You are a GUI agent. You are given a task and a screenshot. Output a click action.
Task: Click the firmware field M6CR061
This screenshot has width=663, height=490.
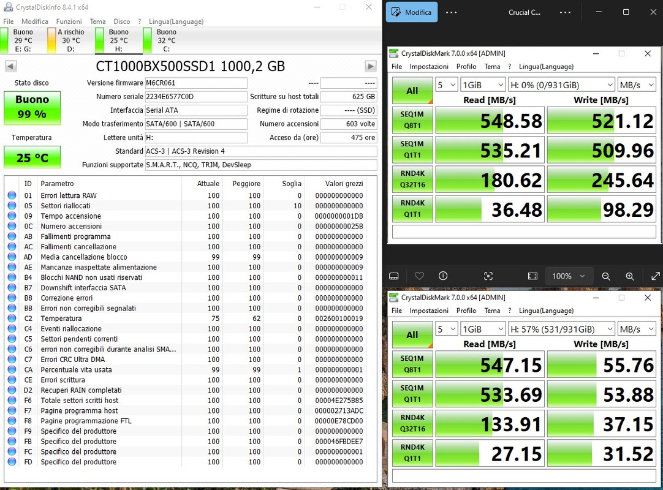tap(195, 83)
